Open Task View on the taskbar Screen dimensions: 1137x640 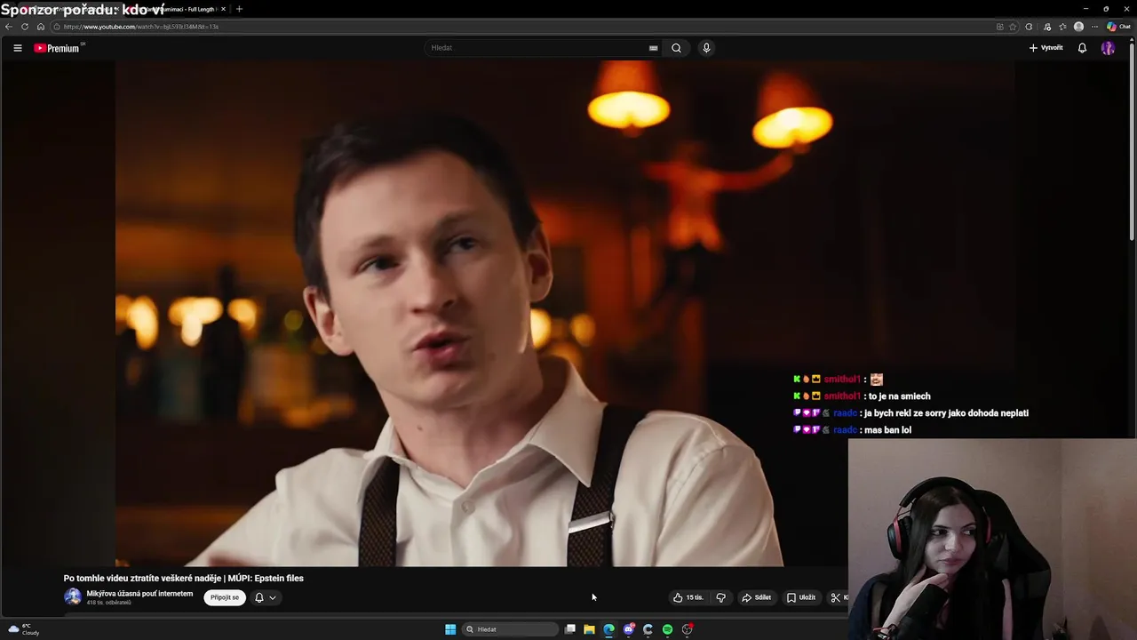(x=570, y=629)
